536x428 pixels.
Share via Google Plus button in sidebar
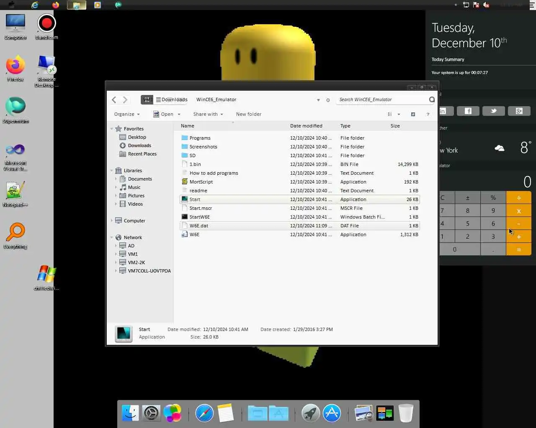click(519, 111)
